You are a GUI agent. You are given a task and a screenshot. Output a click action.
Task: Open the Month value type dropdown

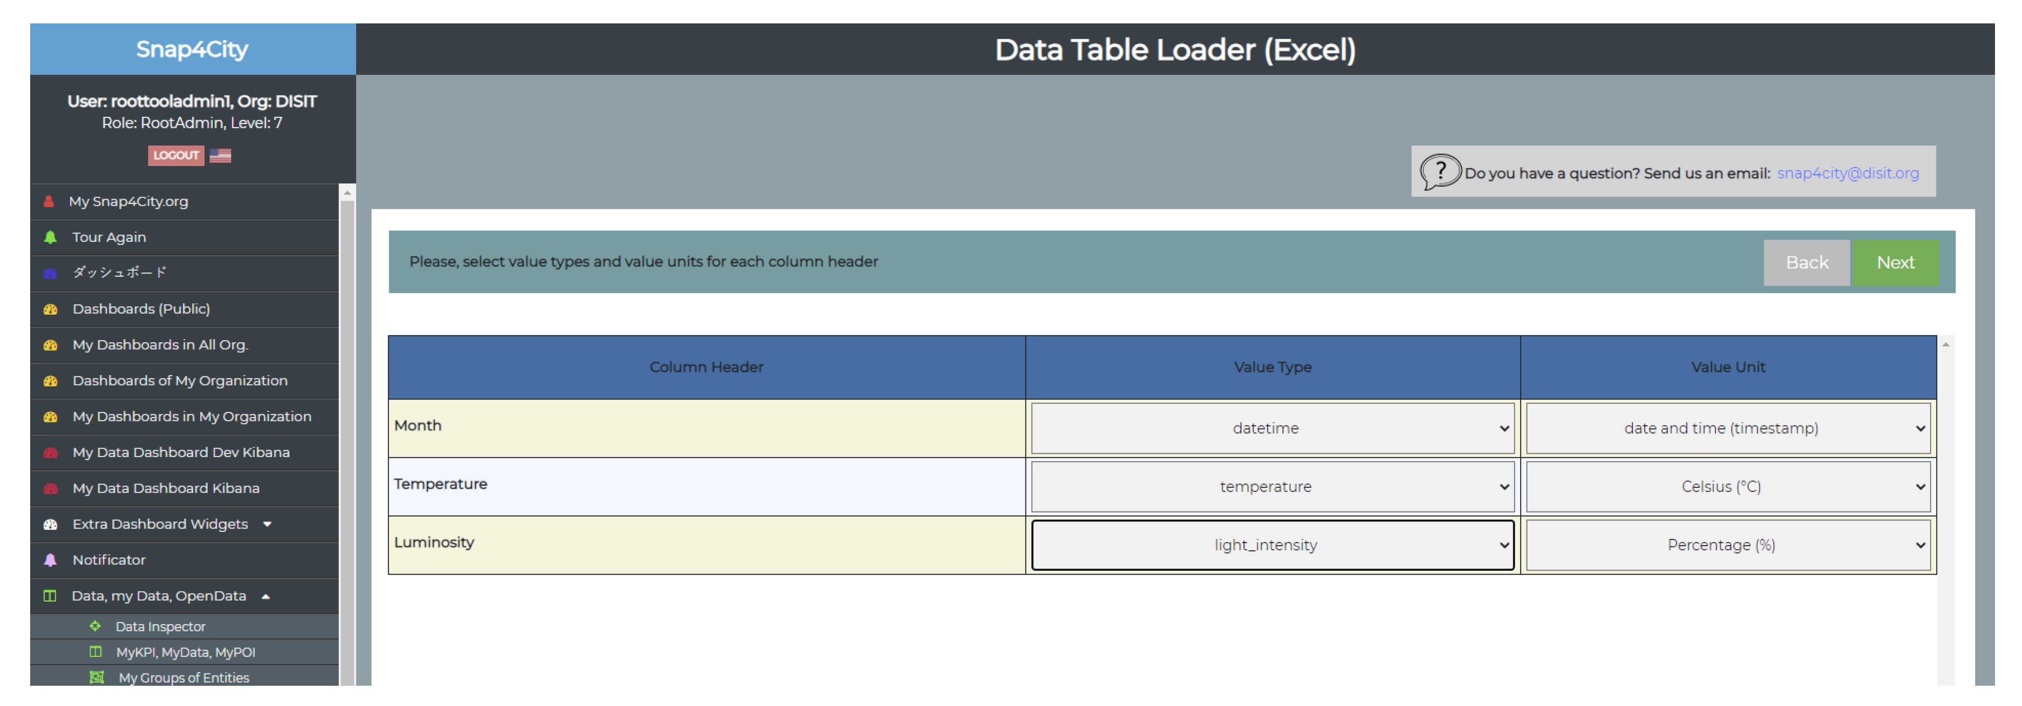coord(1272,428)
